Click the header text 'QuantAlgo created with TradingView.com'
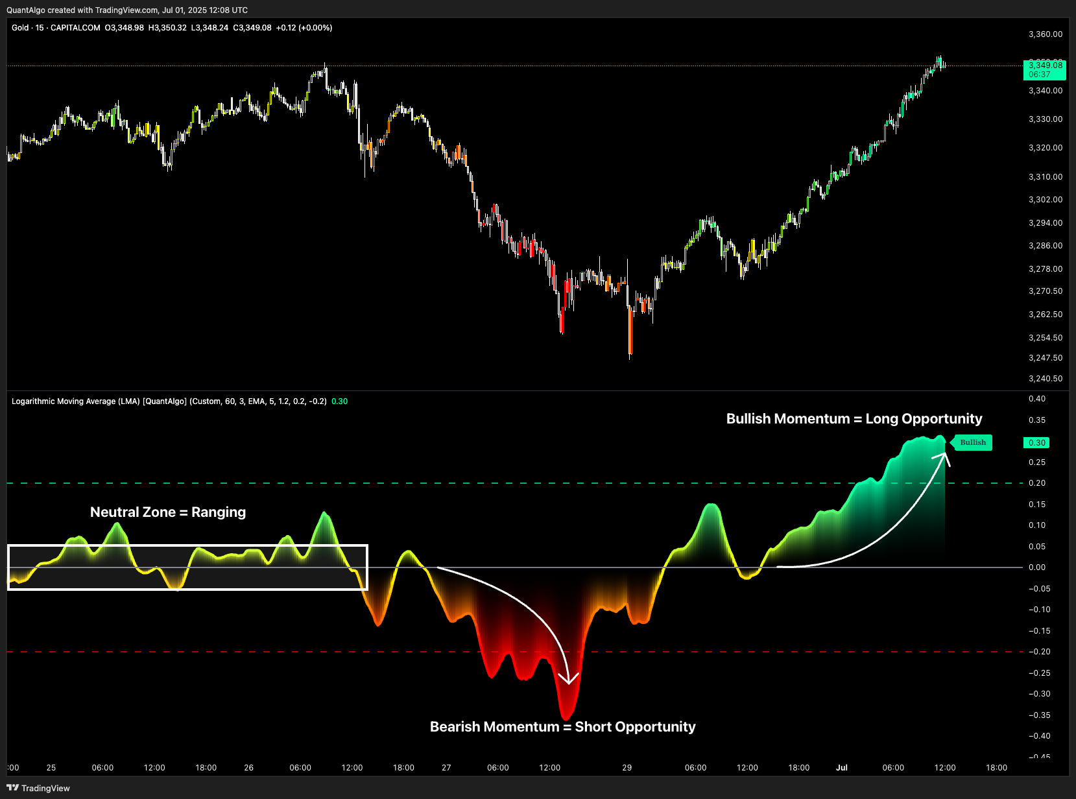The image size is (1076, 799). [82, 10]
